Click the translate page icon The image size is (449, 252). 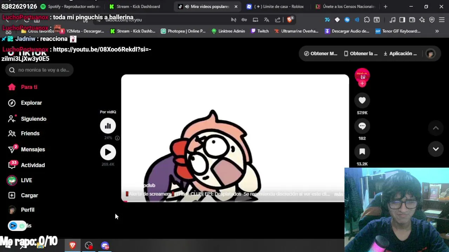(x=267, y=20)
